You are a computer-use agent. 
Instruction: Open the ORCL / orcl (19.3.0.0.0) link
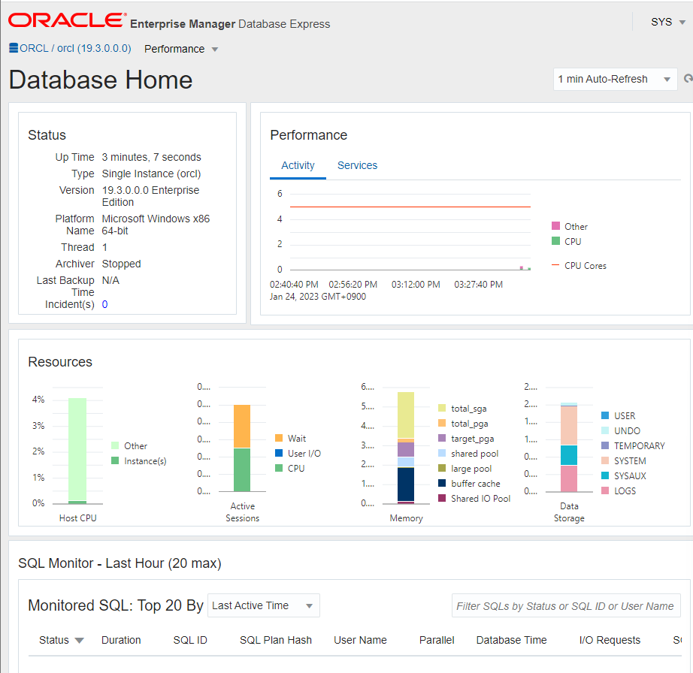[x=75, y=48]
